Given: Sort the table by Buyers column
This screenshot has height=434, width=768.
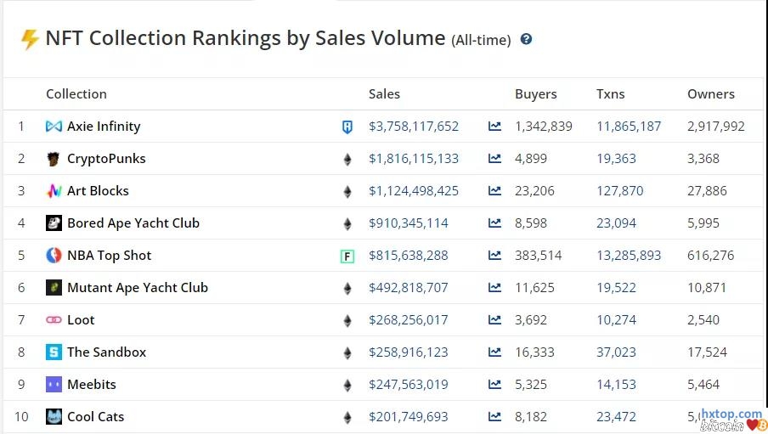Looking at the screenshot, I should click(x=535, y=94).
